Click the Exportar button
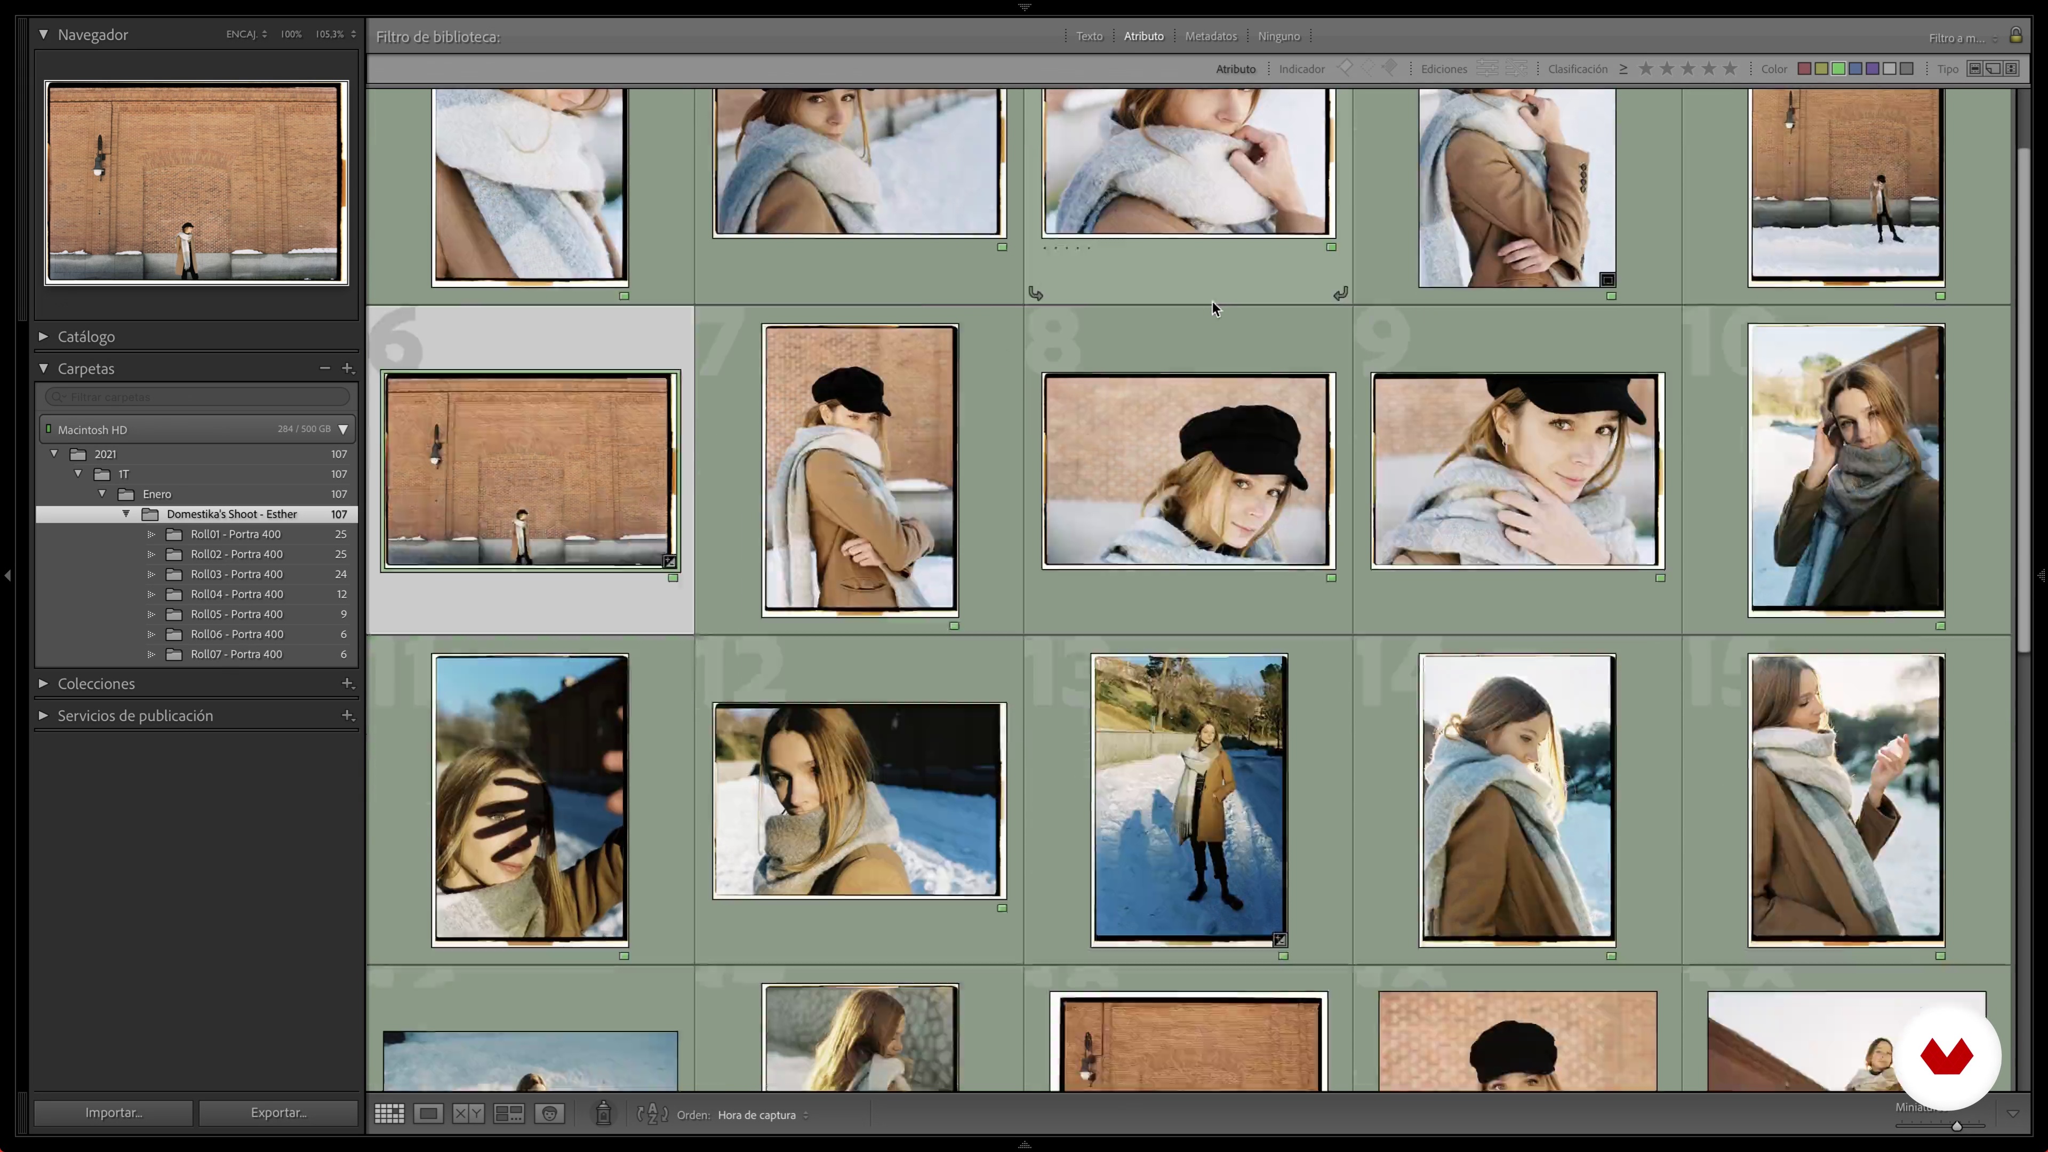The image size is (2048, 1152). pyautogui.click(x=278, y=1112)
